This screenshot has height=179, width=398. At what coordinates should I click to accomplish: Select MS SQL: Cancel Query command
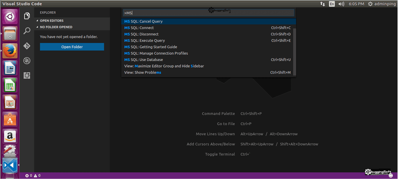[208, 22]
